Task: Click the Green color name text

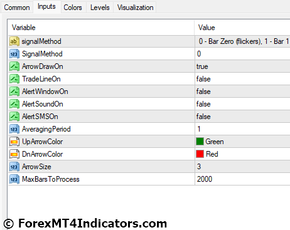Action: coord(215,142)
